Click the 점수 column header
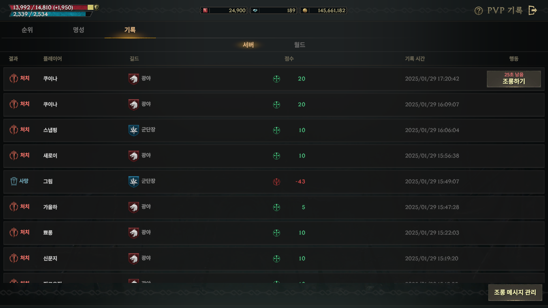The width and height of the screenshot is (548, 308). coord(289,59)
